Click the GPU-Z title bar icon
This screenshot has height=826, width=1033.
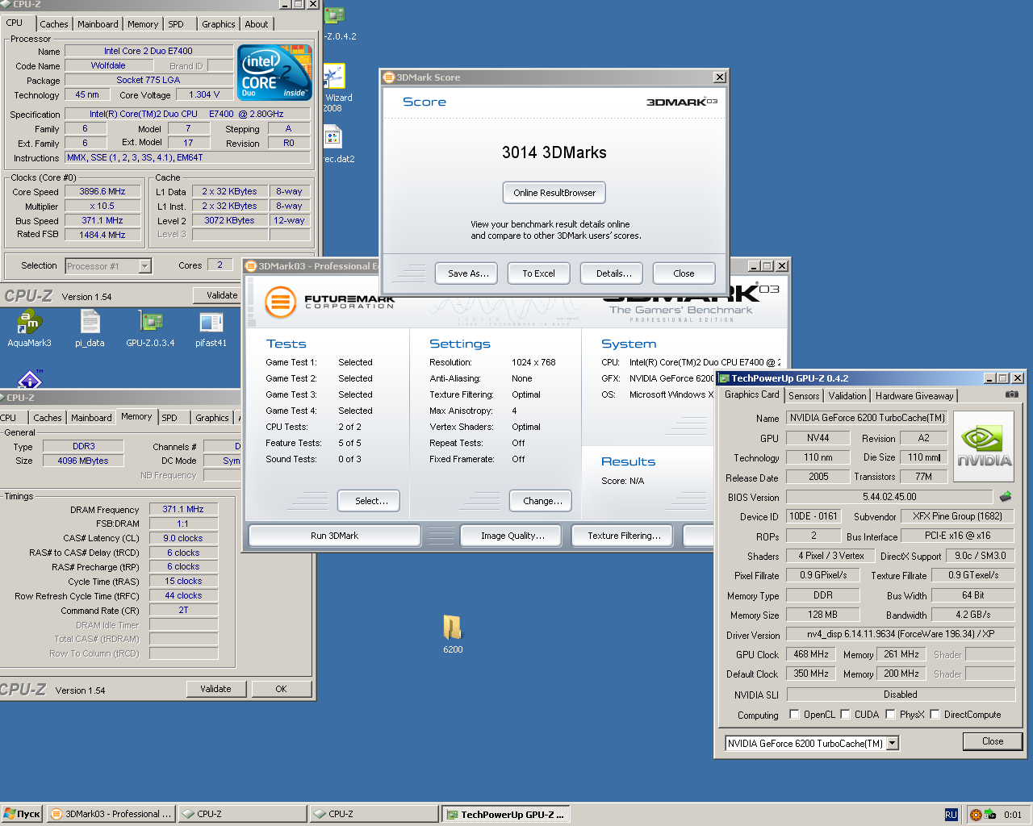[724, 378]
